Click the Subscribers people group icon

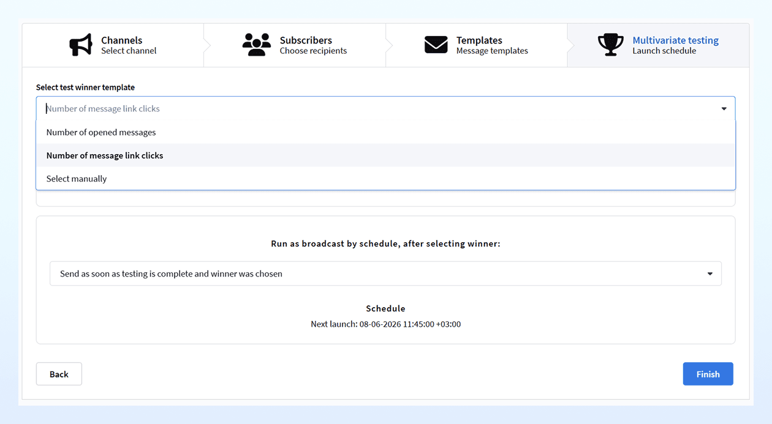(257, 45)
